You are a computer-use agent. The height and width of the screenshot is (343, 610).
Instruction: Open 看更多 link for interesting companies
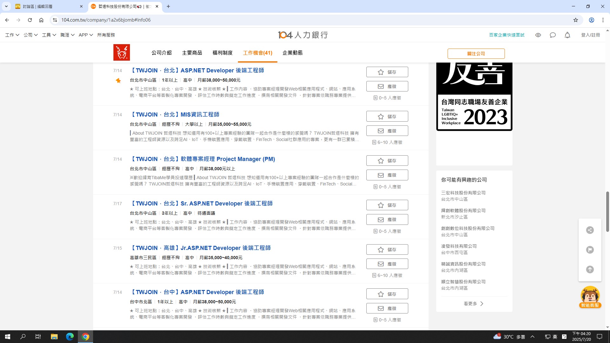(473, 303)
